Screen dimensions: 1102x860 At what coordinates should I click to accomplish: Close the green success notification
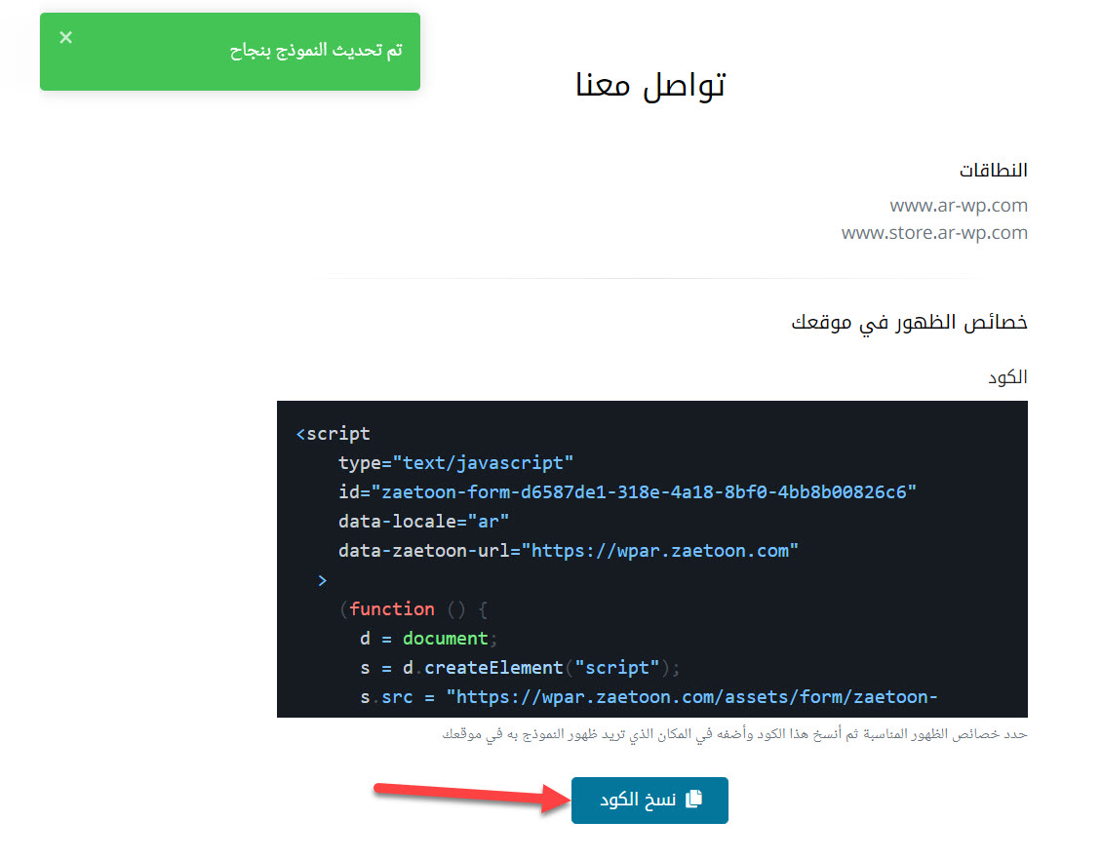(65, 38)
